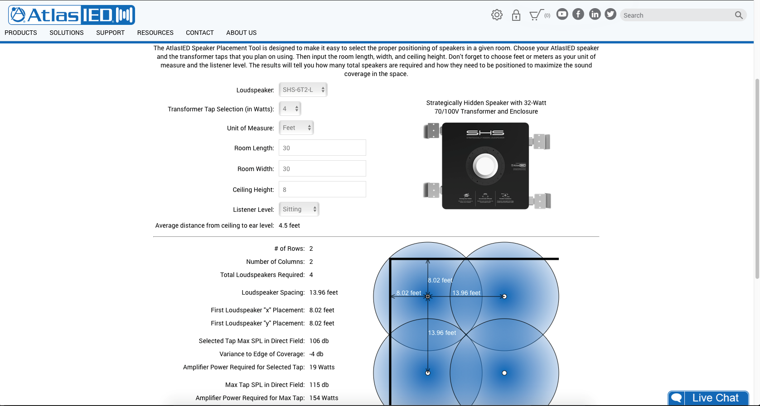Click the 154 Watts amplifier power value
The height and width of the screenshot is (406, 760).
click(324, 398)
